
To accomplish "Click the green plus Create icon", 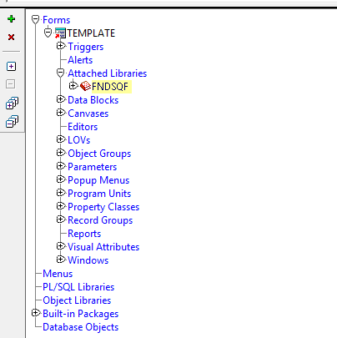I will 12,19.
